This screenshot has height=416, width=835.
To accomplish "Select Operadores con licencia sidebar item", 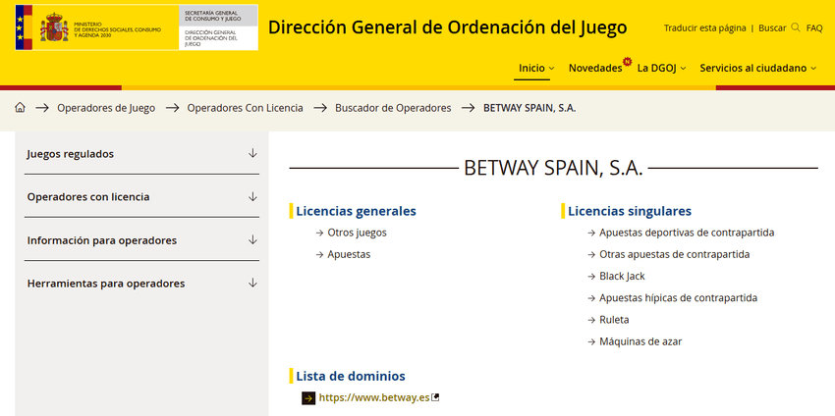I will 88,197.
